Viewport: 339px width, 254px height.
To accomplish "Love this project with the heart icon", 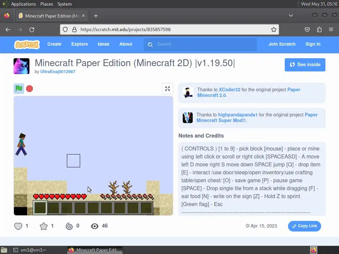I will point(18,226).
